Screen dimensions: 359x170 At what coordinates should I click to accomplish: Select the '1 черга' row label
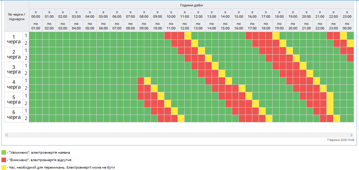(x=14, y=39)
